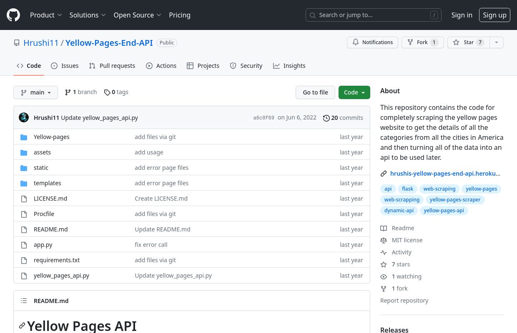Open the hrushis-yellow-pages-end-api.heroku link
517x333 pixels.
[445, 174]
